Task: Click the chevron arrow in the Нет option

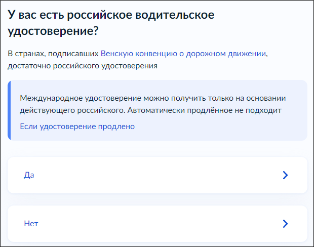Action: [x=285, y=224]
